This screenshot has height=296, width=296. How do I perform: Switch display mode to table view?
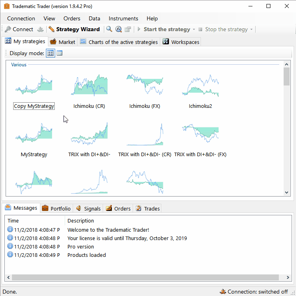60,53
